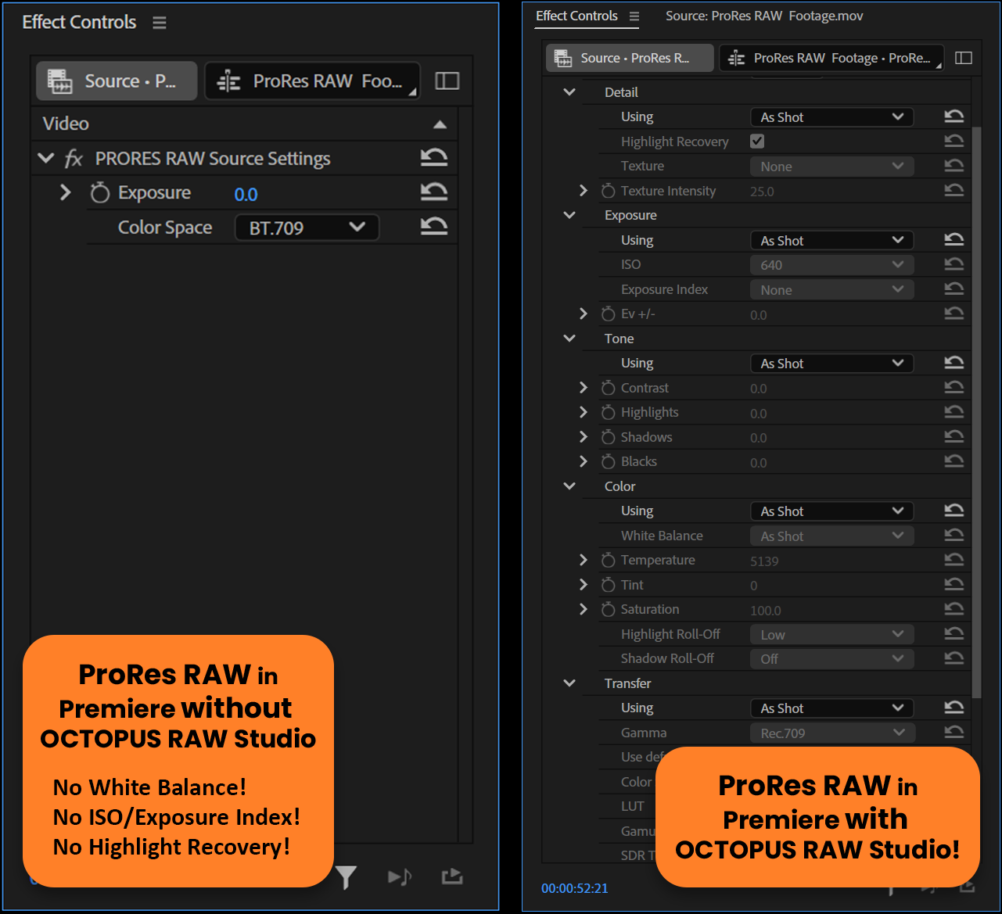Viewport: 1002px width, 914px height.
Task: Open Texture None dropdown
Action: pos(832,167)
